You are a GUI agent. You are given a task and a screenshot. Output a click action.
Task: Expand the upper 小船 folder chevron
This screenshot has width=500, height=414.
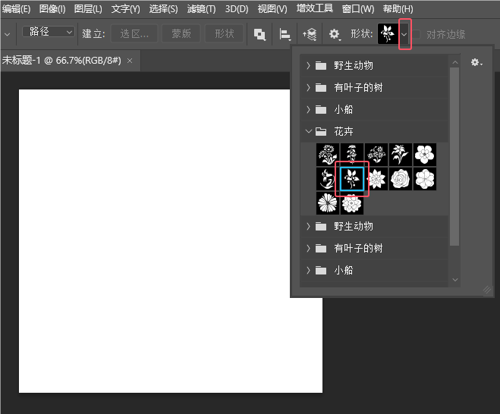(x=308, y=110)
